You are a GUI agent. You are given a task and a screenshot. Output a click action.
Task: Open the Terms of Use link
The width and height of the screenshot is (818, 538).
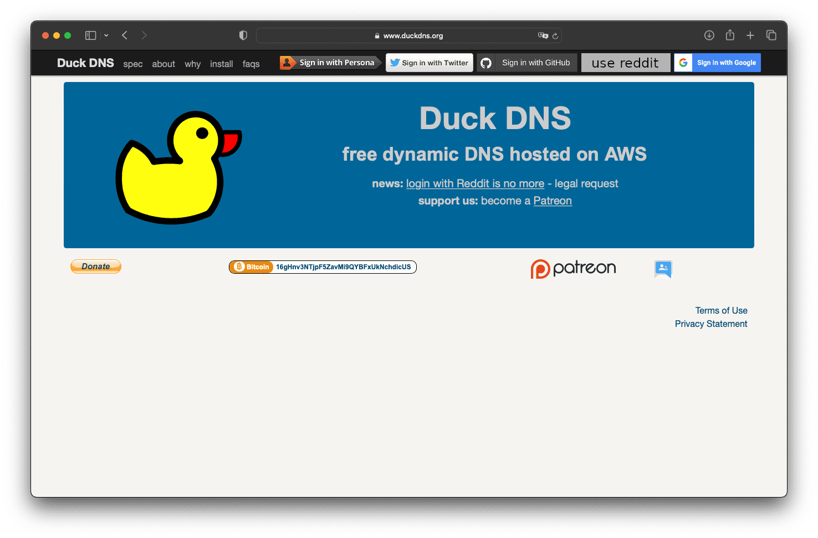721,310
